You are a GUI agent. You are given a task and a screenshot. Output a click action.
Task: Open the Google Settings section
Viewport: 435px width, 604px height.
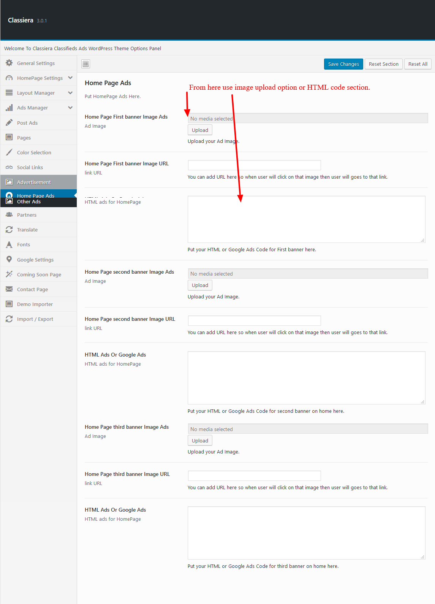pos(38,260)
